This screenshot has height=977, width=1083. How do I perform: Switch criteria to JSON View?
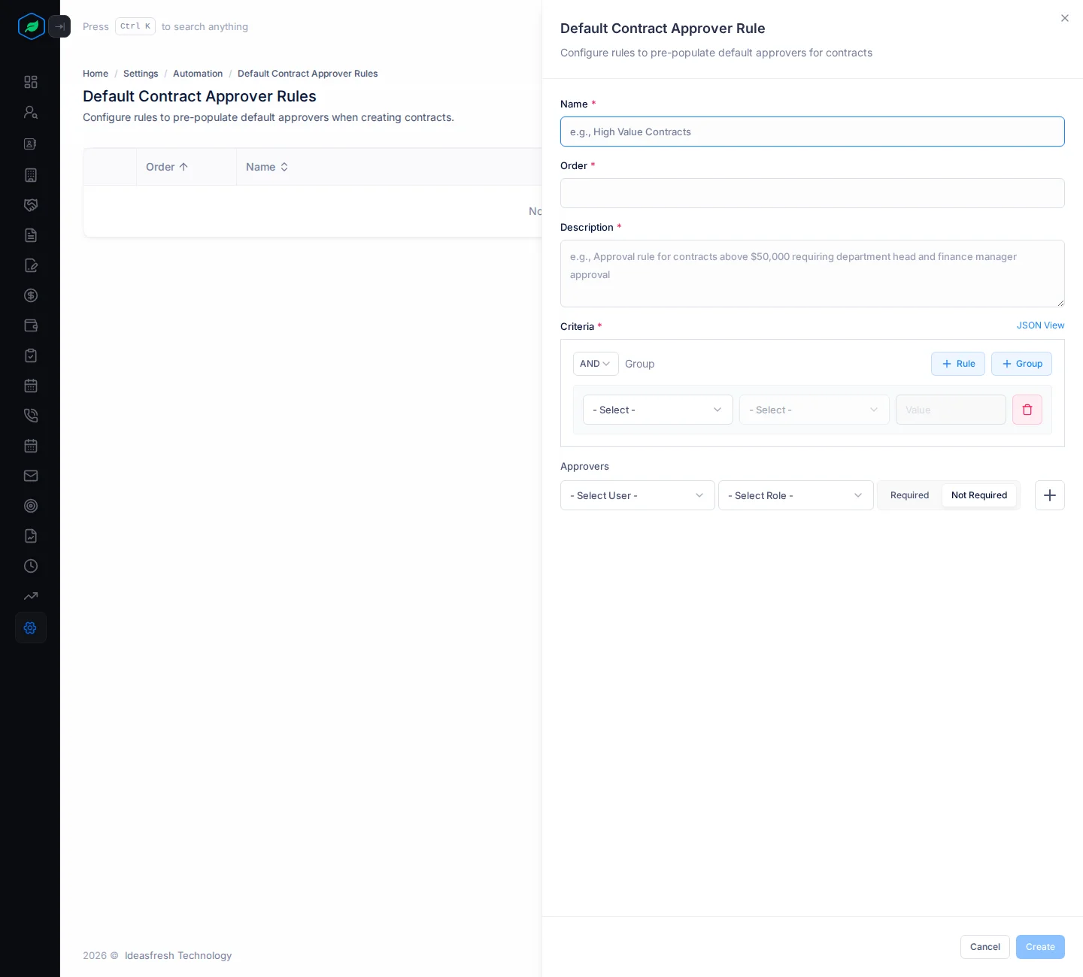coord(1041,325)
